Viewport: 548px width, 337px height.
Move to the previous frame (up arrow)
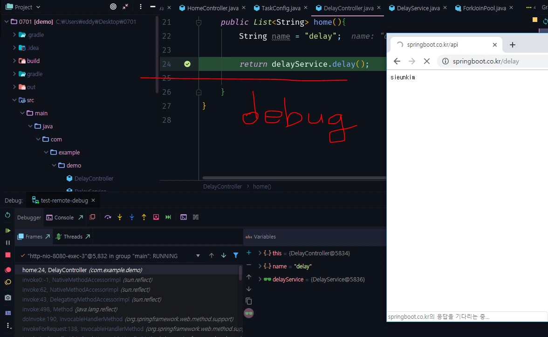point(212,255)
